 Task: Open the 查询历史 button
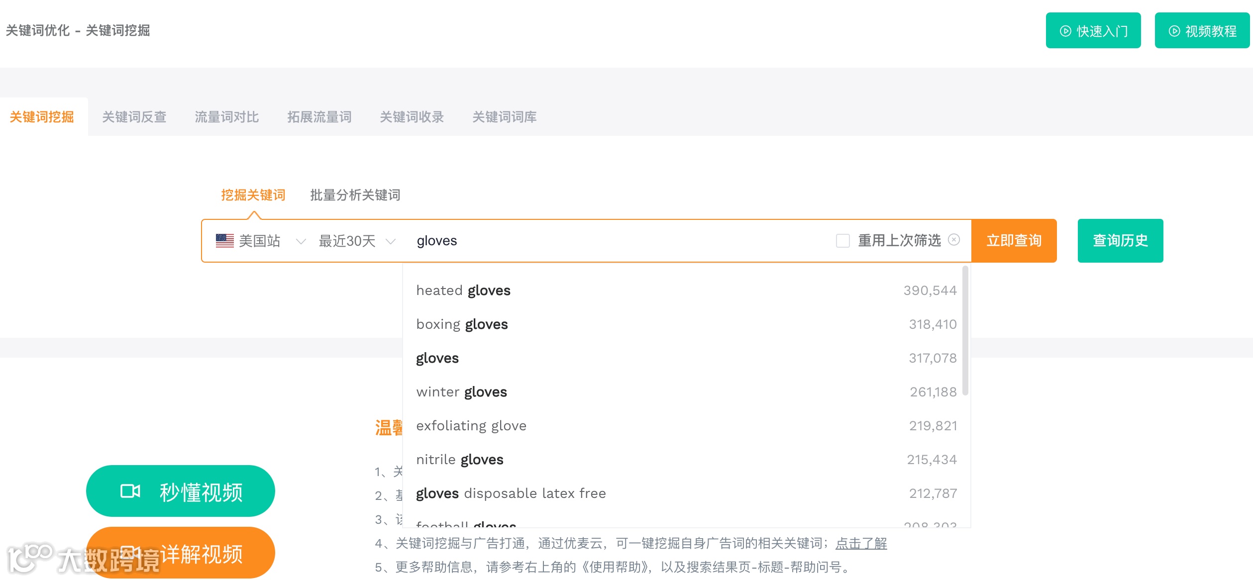pyautogui.click(x=1120, y=241)
